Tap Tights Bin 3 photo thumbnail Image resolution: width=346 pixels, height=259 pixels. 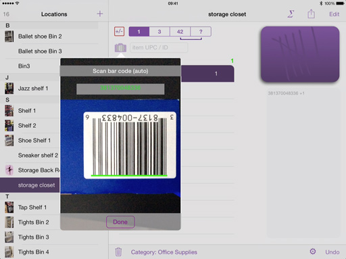coord(9,237)
